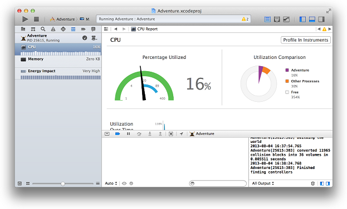This screenshot has width=347, height=209.
Task: Open the Log navigator tab
Action: [93, 29]
